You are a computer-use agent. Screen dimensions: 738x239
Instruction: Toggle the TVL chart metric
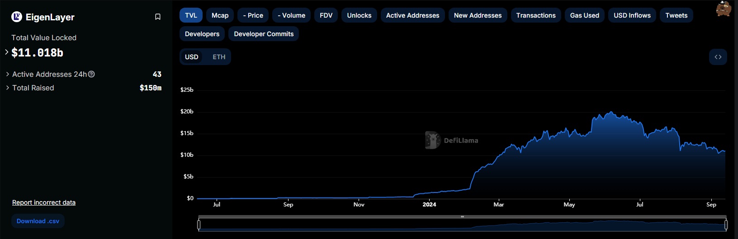tap(191, 15)
